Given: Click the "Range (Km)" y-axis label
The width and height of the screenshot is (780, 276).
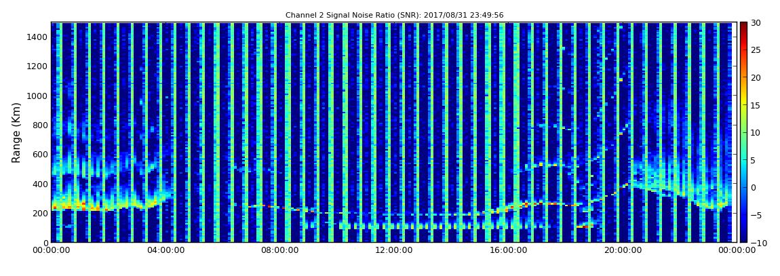Looking at the screenshot, I should coord(16,132).
